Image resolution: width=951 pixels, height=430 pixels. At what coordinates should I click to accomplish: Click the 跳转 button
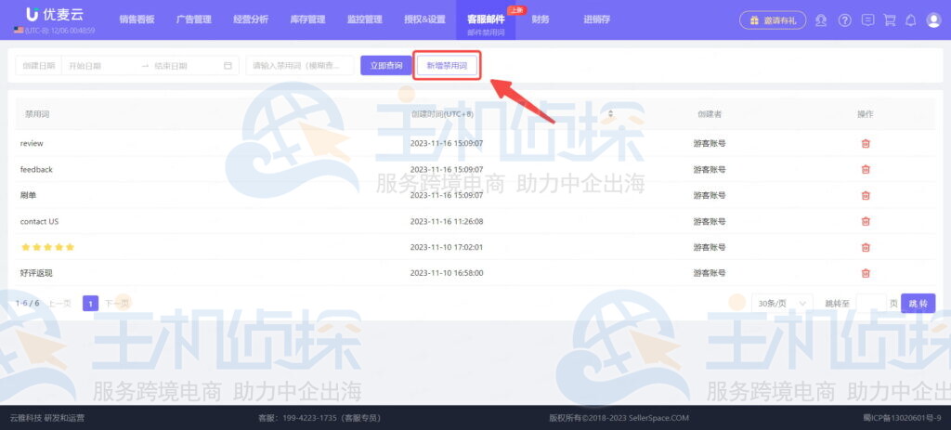pyautogui.click(x=918, y=304)
